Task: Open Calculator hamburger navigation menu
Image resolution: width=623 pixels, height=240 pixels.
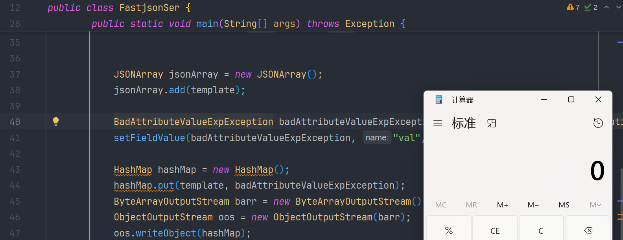Action: (x=438, y=123)
